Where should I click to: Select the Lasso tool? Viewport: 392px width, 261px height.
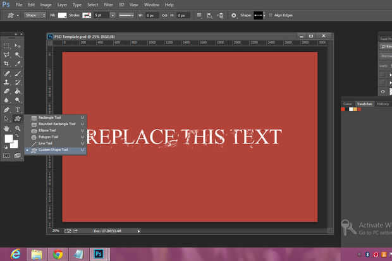tap(7, 55)
